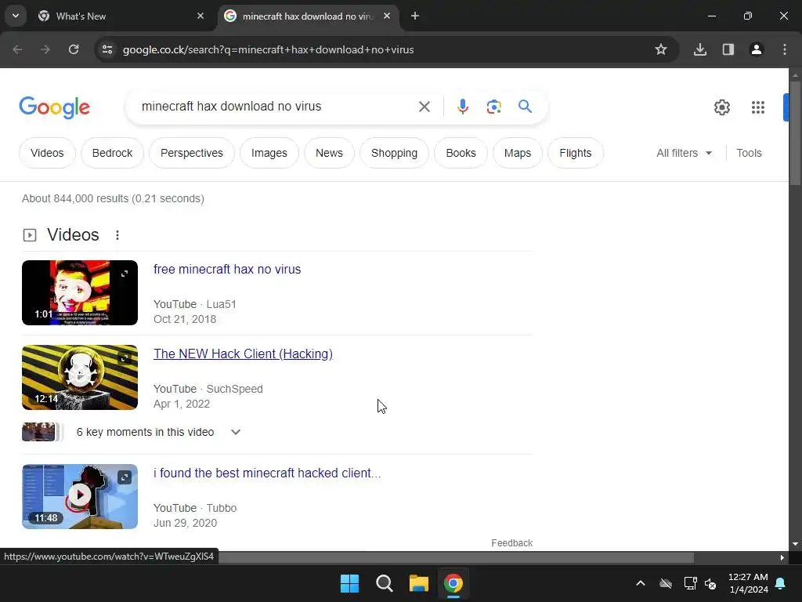Open the search Tools button

[x=749, y=153]
